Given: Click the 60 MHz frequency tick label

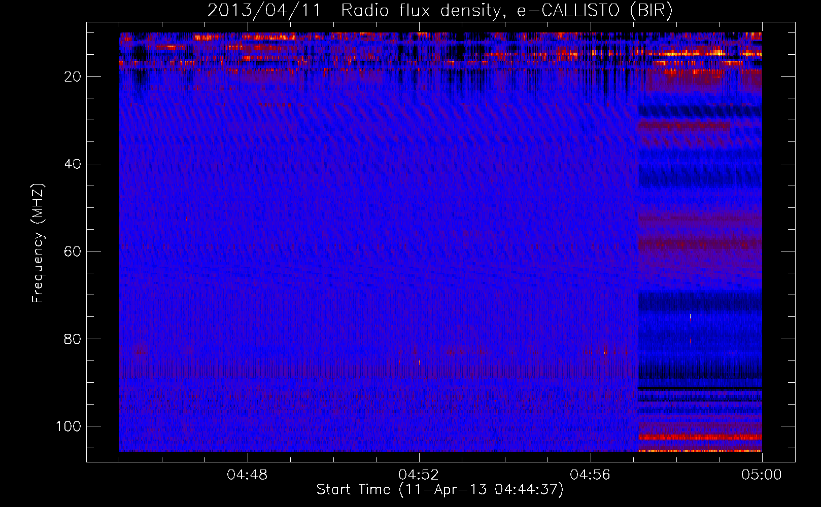Looking at the screenshot, I should click(73, 251).
